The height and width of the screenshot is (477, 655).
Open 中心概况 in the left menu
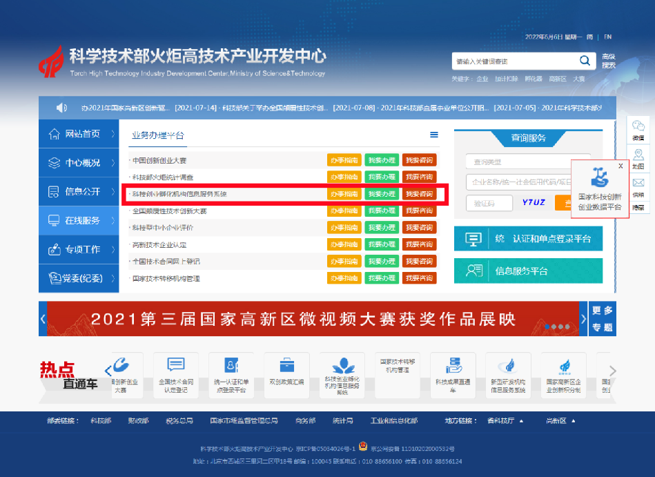tap(79, 162)
